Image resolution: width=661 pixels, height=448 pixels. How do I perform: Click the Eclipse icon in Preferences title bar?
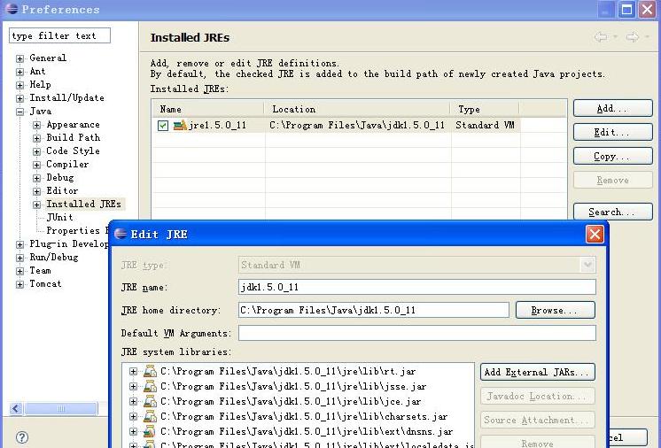pyautogui.click(x=12, y=9)
